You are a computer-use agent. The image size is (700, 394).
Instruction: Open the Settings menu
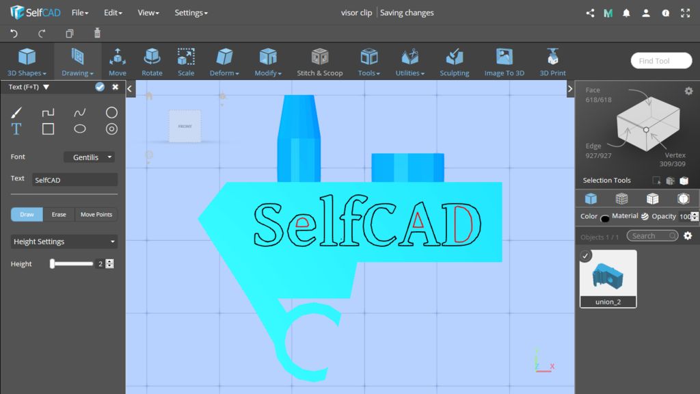coord(191,13)
